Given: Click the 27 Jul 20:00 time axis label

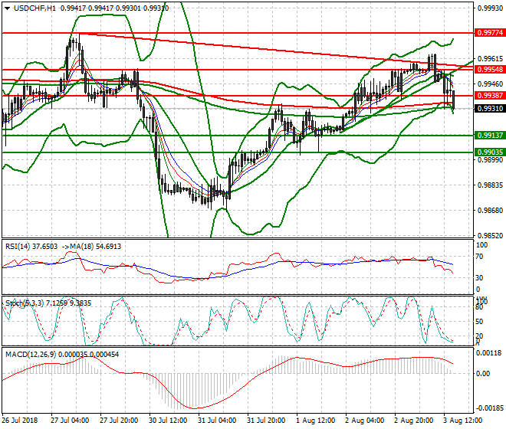Looking at the screenshot, I should pyautogui.click(x=119, y=421).
